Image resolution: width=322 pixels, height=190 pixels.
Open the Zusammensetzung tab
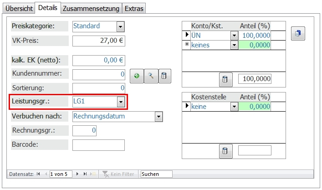[91, 8]
